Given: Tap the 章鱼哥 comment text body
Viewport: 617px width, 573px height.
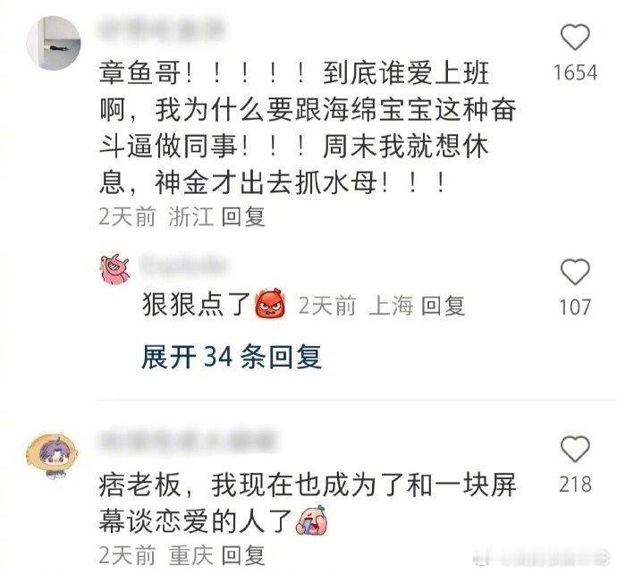Looking at the screenshot, I should point(308,128).
